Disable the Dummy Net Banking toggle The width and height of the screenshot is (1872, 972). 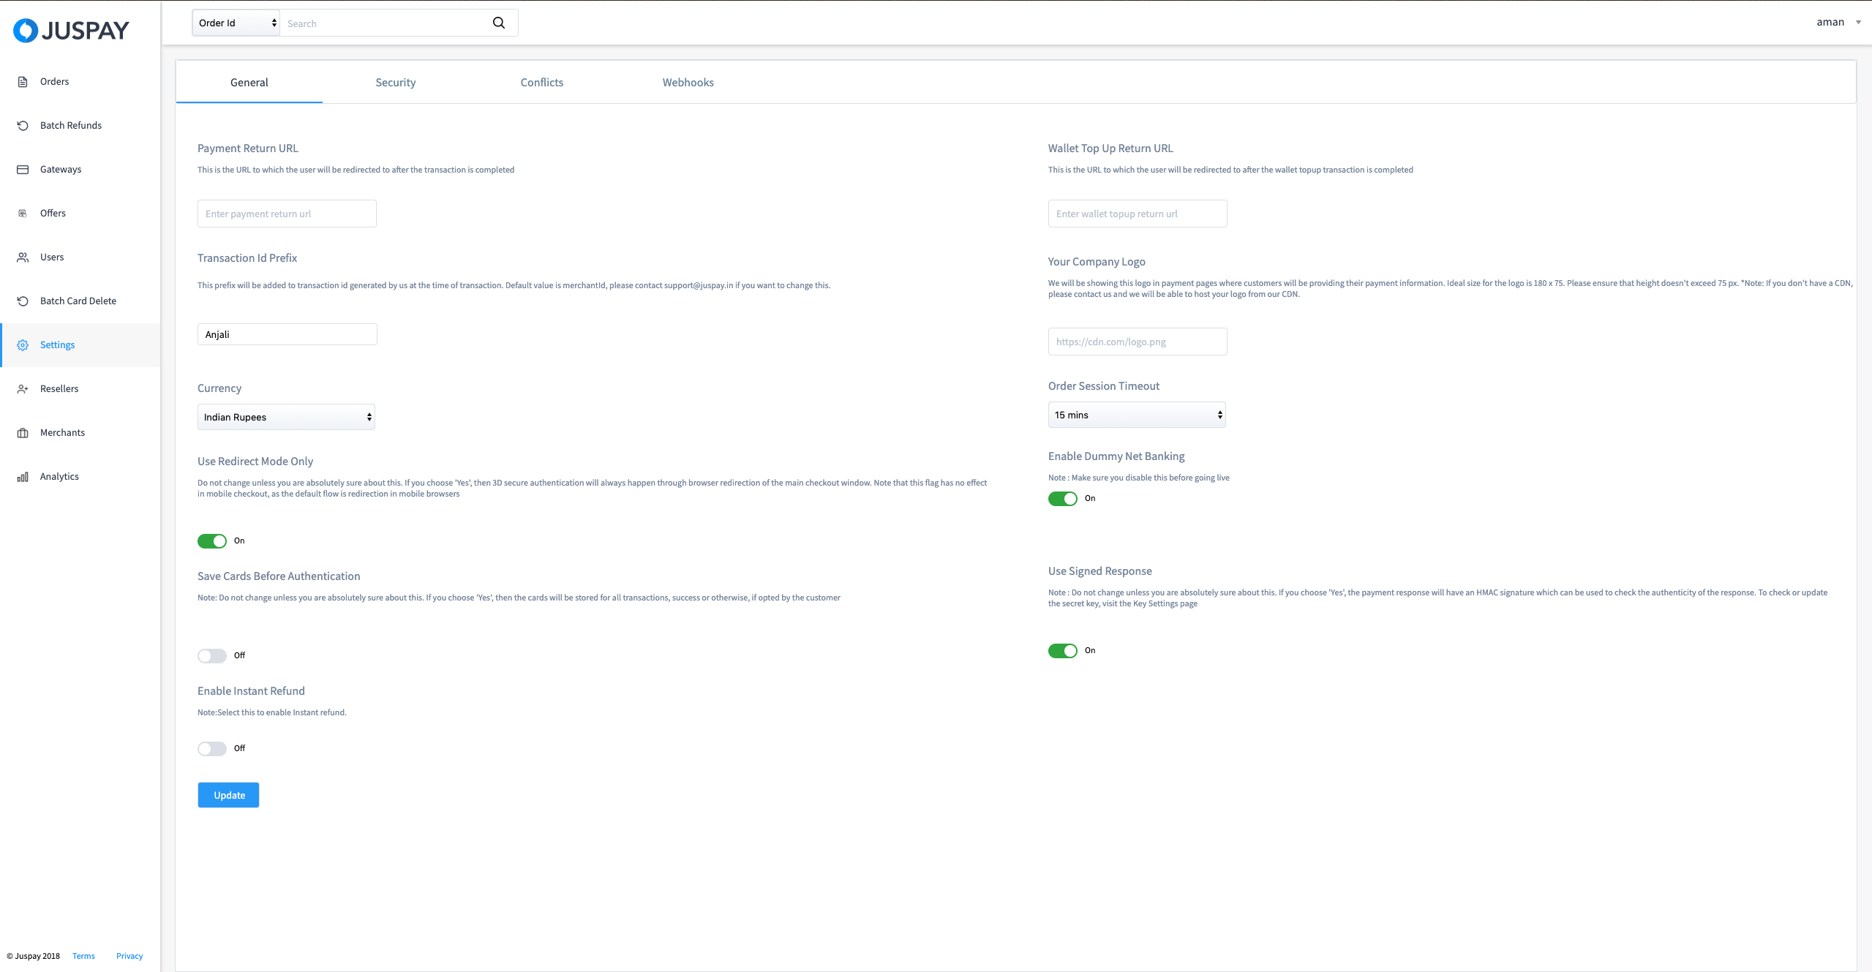pyautogui.click(x=1062, y=499)
